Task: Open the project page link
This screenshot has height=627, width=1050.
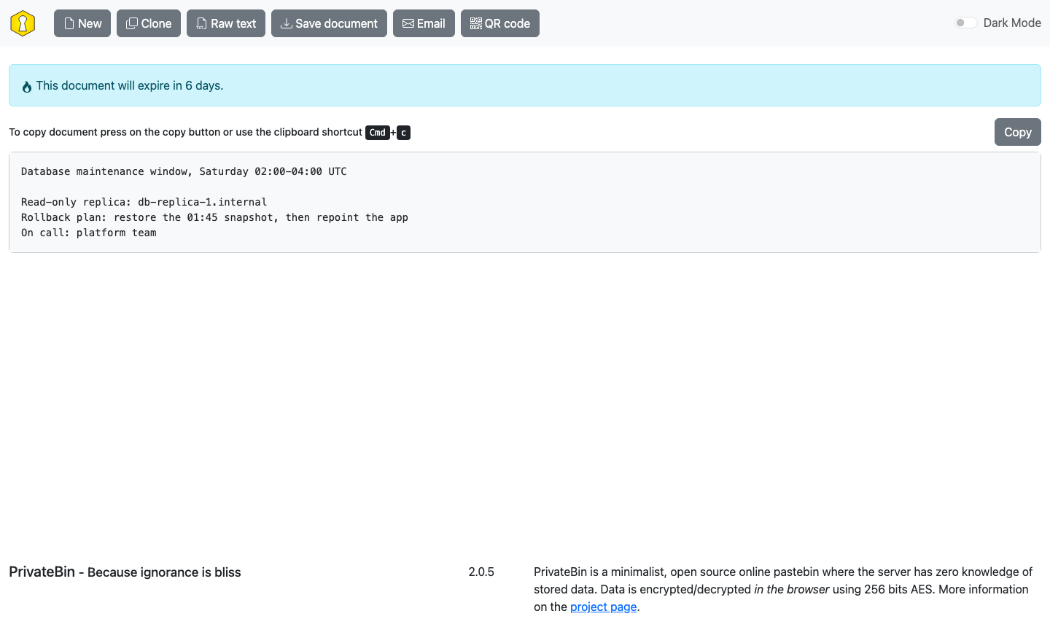Action: click(604, 607)
